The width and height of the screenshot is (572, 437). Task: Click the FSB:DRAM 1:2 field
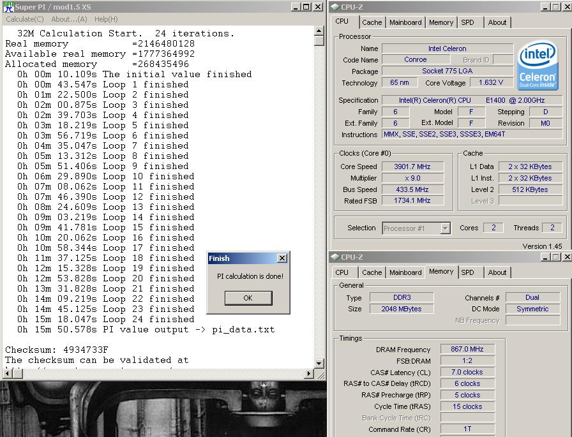(x=467, y=361)
